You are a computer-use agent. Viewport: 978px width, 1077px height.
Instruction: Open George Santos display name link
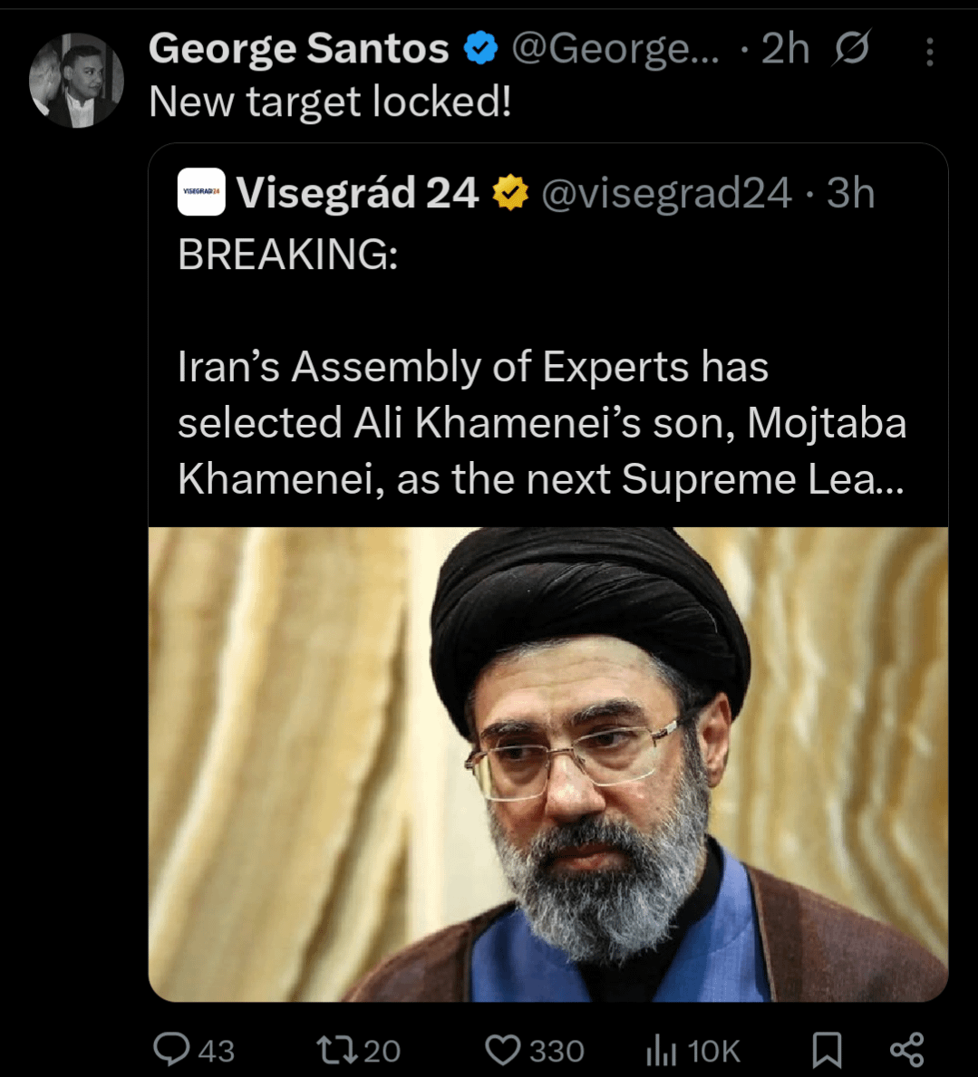[x=298, y=49]
